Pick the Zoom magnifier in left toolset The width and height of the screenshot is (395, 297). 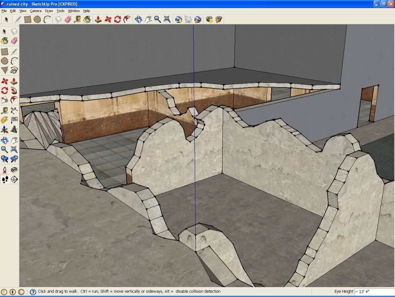(x=5, y=149)
